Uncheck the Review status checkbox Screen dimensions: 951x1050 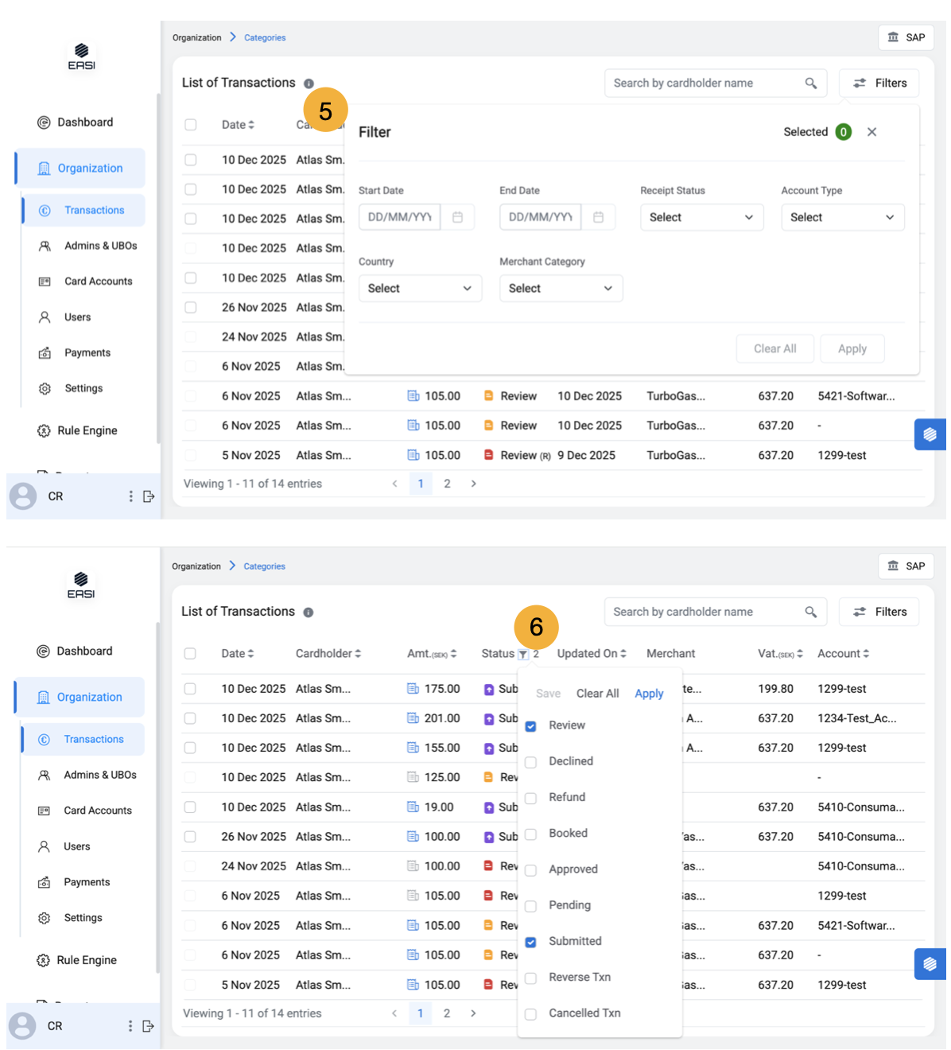[531, 726]
